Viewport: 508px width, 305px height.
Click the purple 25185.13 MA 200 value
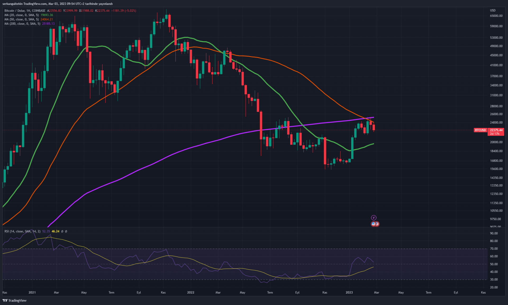[x=48, y=24]
